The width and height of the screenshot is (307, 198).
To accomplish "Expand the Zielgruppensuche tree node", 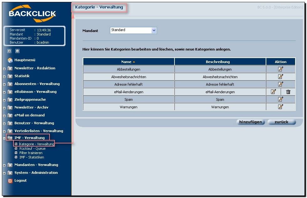I will 4,100.
